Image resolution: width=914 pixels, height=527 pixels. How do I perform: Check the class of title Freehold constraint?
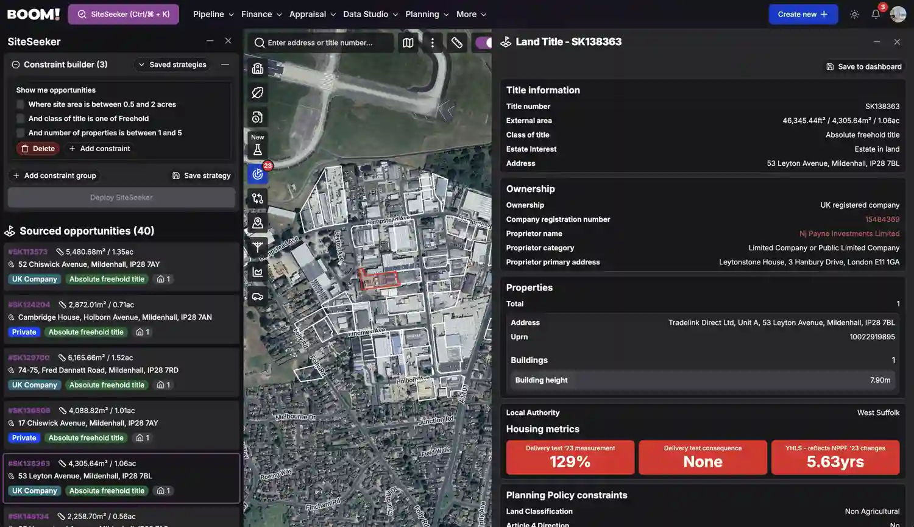21,119
